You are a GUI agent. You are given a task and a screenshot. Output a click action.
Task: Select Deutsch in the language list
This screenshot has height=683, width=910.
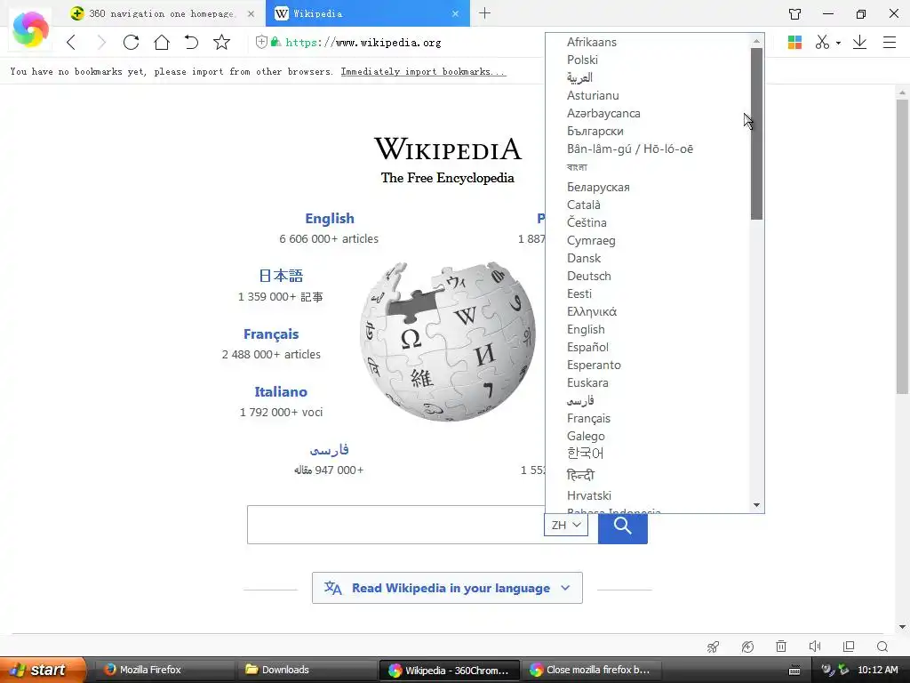(588, 276)
